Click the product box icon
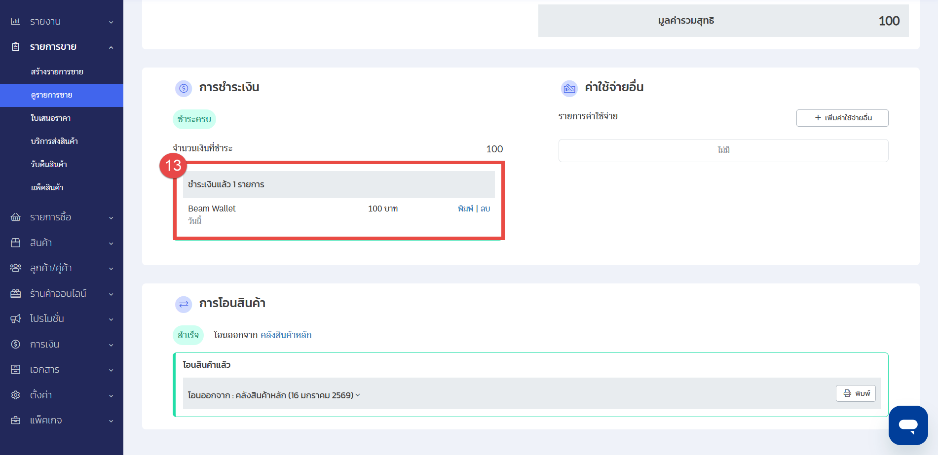 [15, 243]
